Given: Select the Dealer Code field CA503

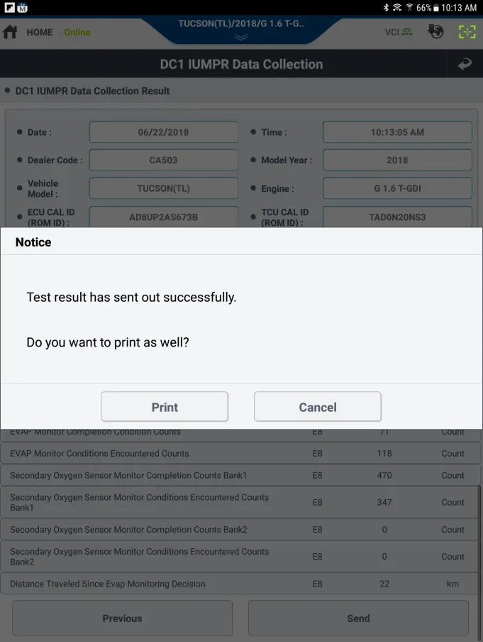Looking at the screenshot, I should (x=164, y=160).
